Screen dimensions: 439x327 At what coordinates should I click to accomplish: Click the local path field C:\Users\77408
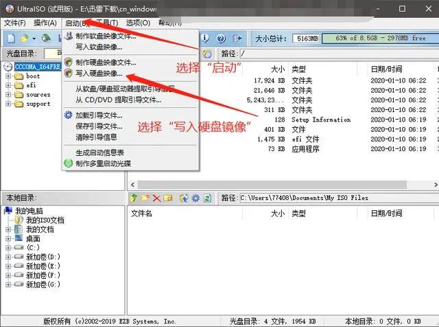339,198
